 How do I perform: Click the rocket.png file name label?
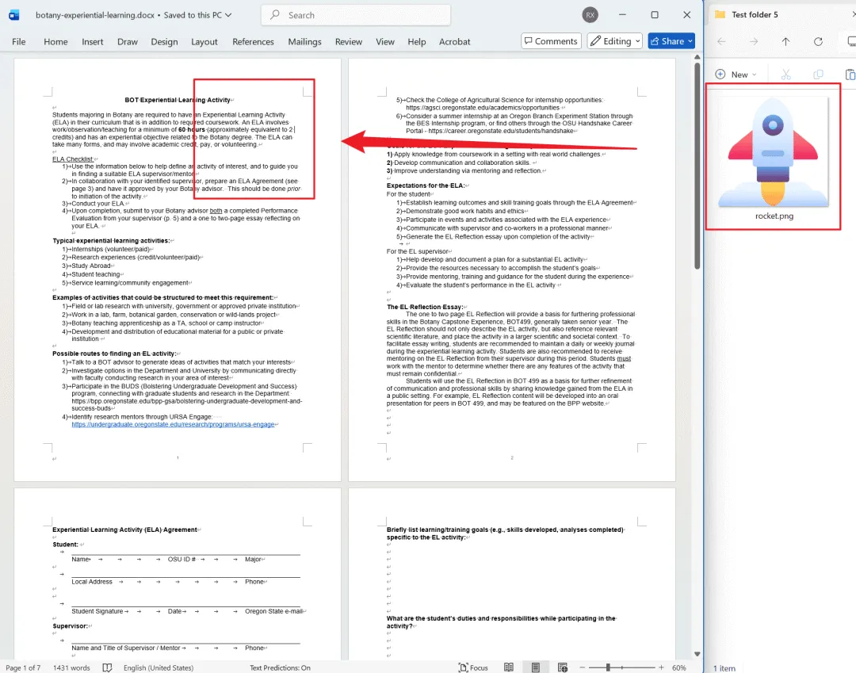point(774,216)
